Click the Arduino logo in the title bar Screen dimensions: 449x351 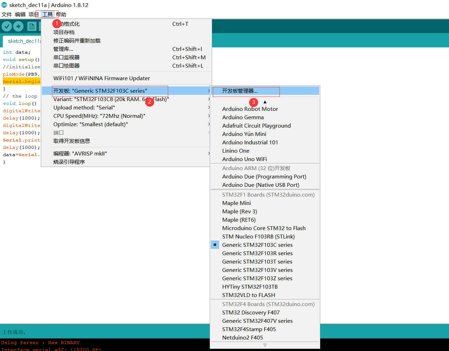coord(4,5)
